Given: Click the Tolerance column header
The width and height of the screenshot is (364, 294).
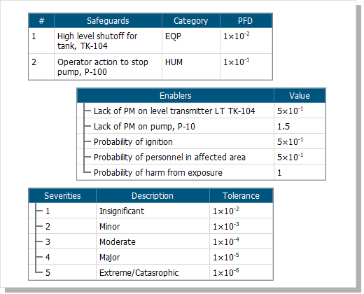Looking at the screenshot, I should [241, 196].
